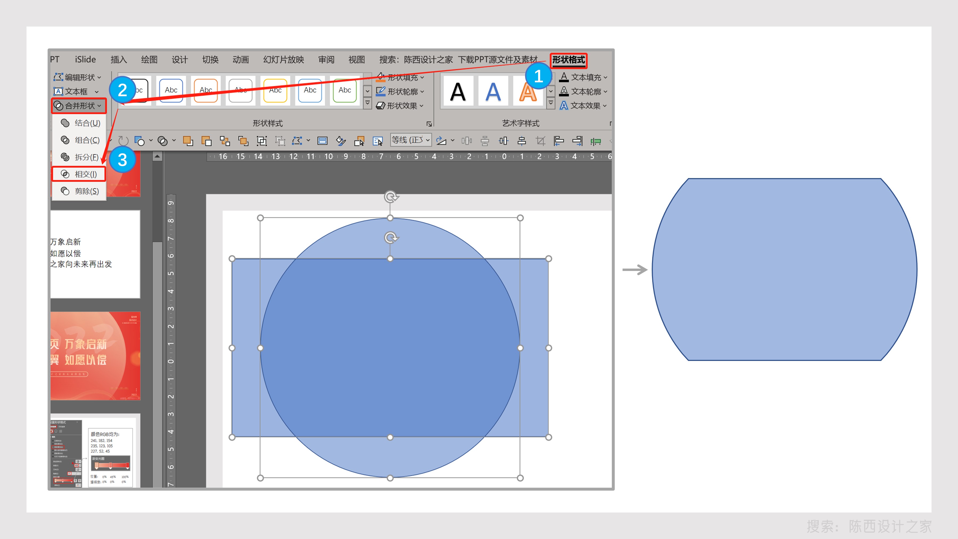Screen dimensions: 958x539
Task: Click the align left icon in toolbar
Action: (558, 141)
